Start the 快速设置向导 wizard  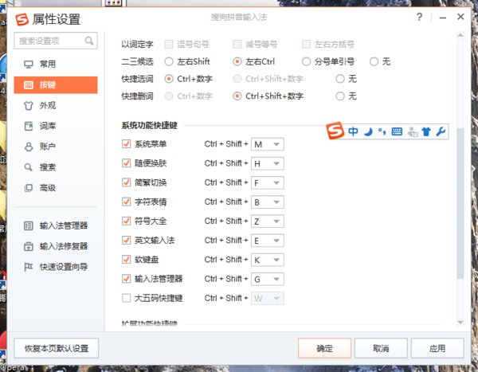click(56, 267)
